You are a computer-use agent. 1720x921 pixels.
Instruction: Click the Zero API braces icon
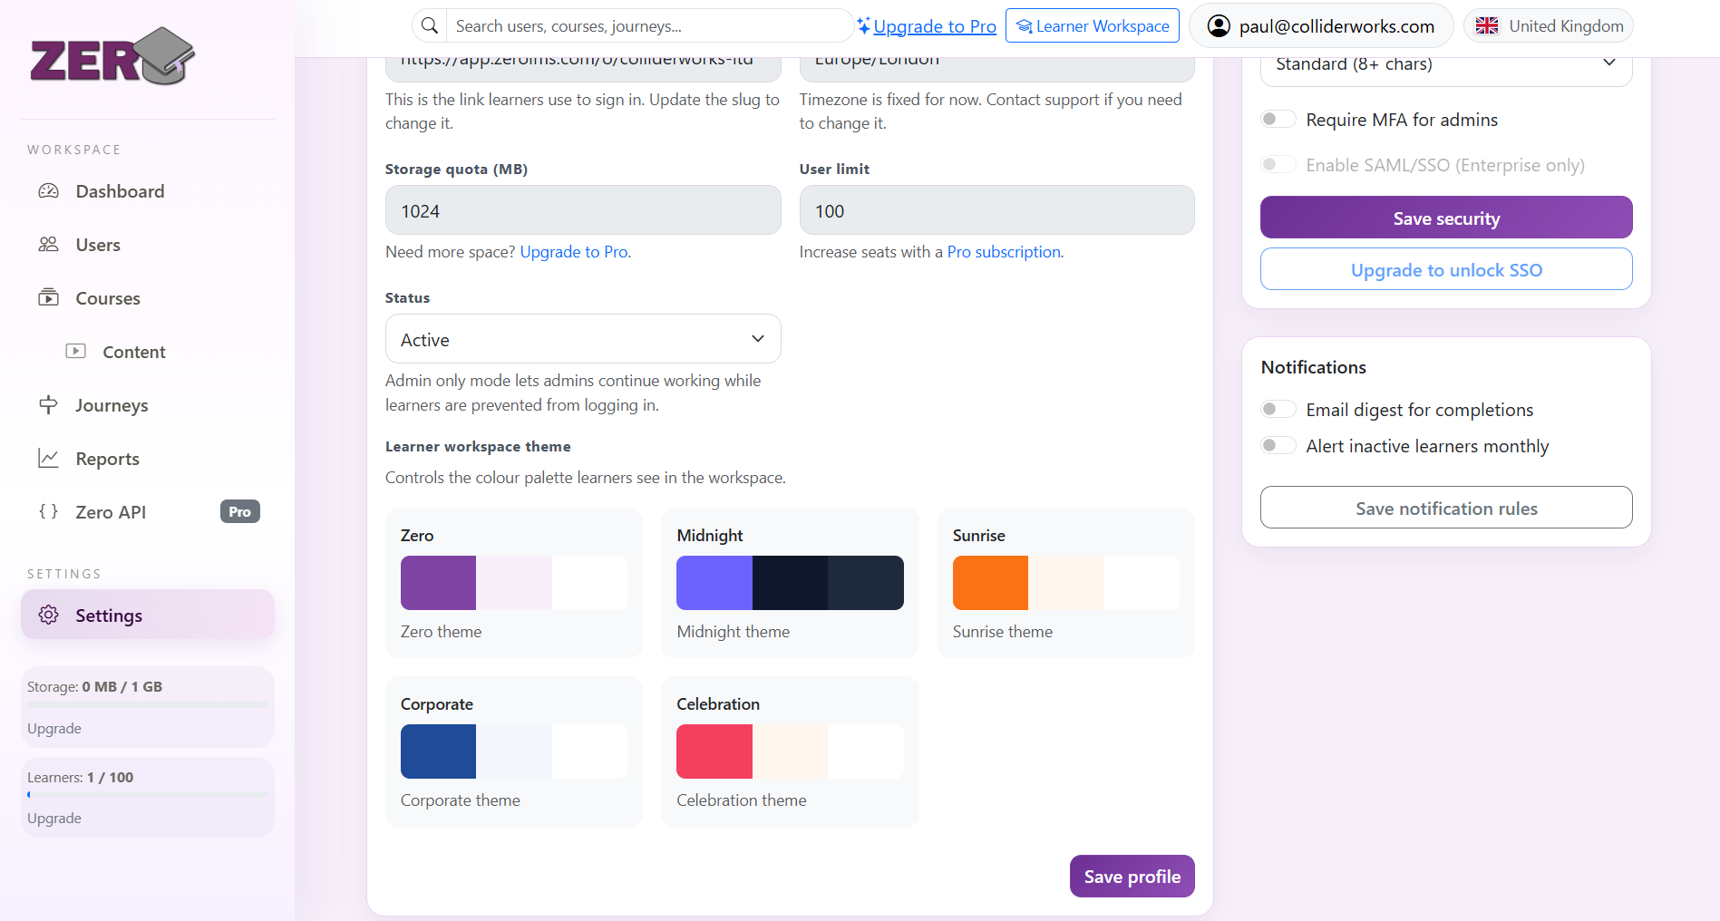48,512
